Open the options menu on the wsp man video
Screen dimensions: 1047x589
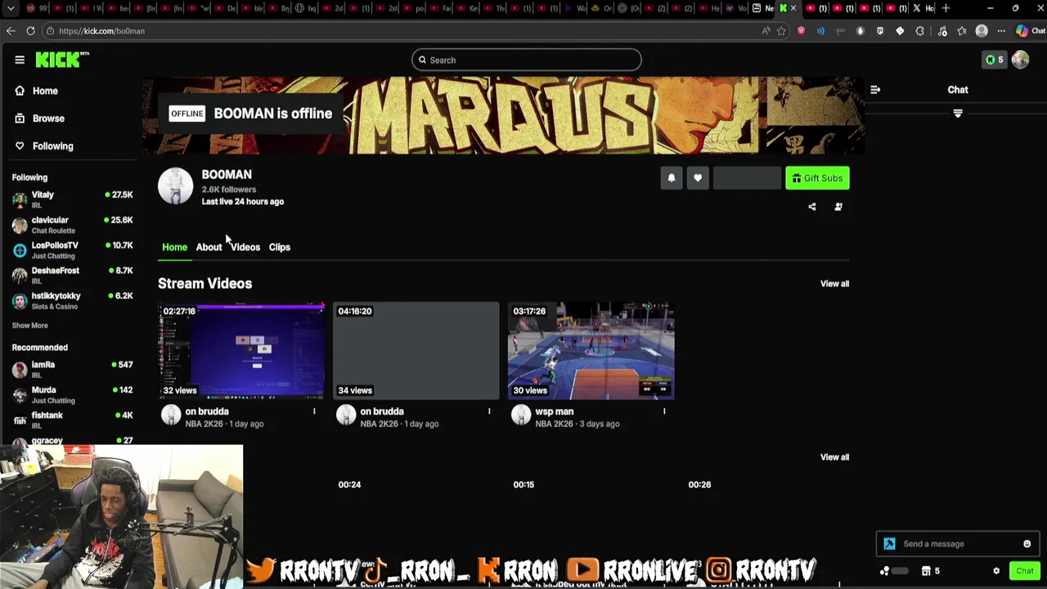(664, 411)
